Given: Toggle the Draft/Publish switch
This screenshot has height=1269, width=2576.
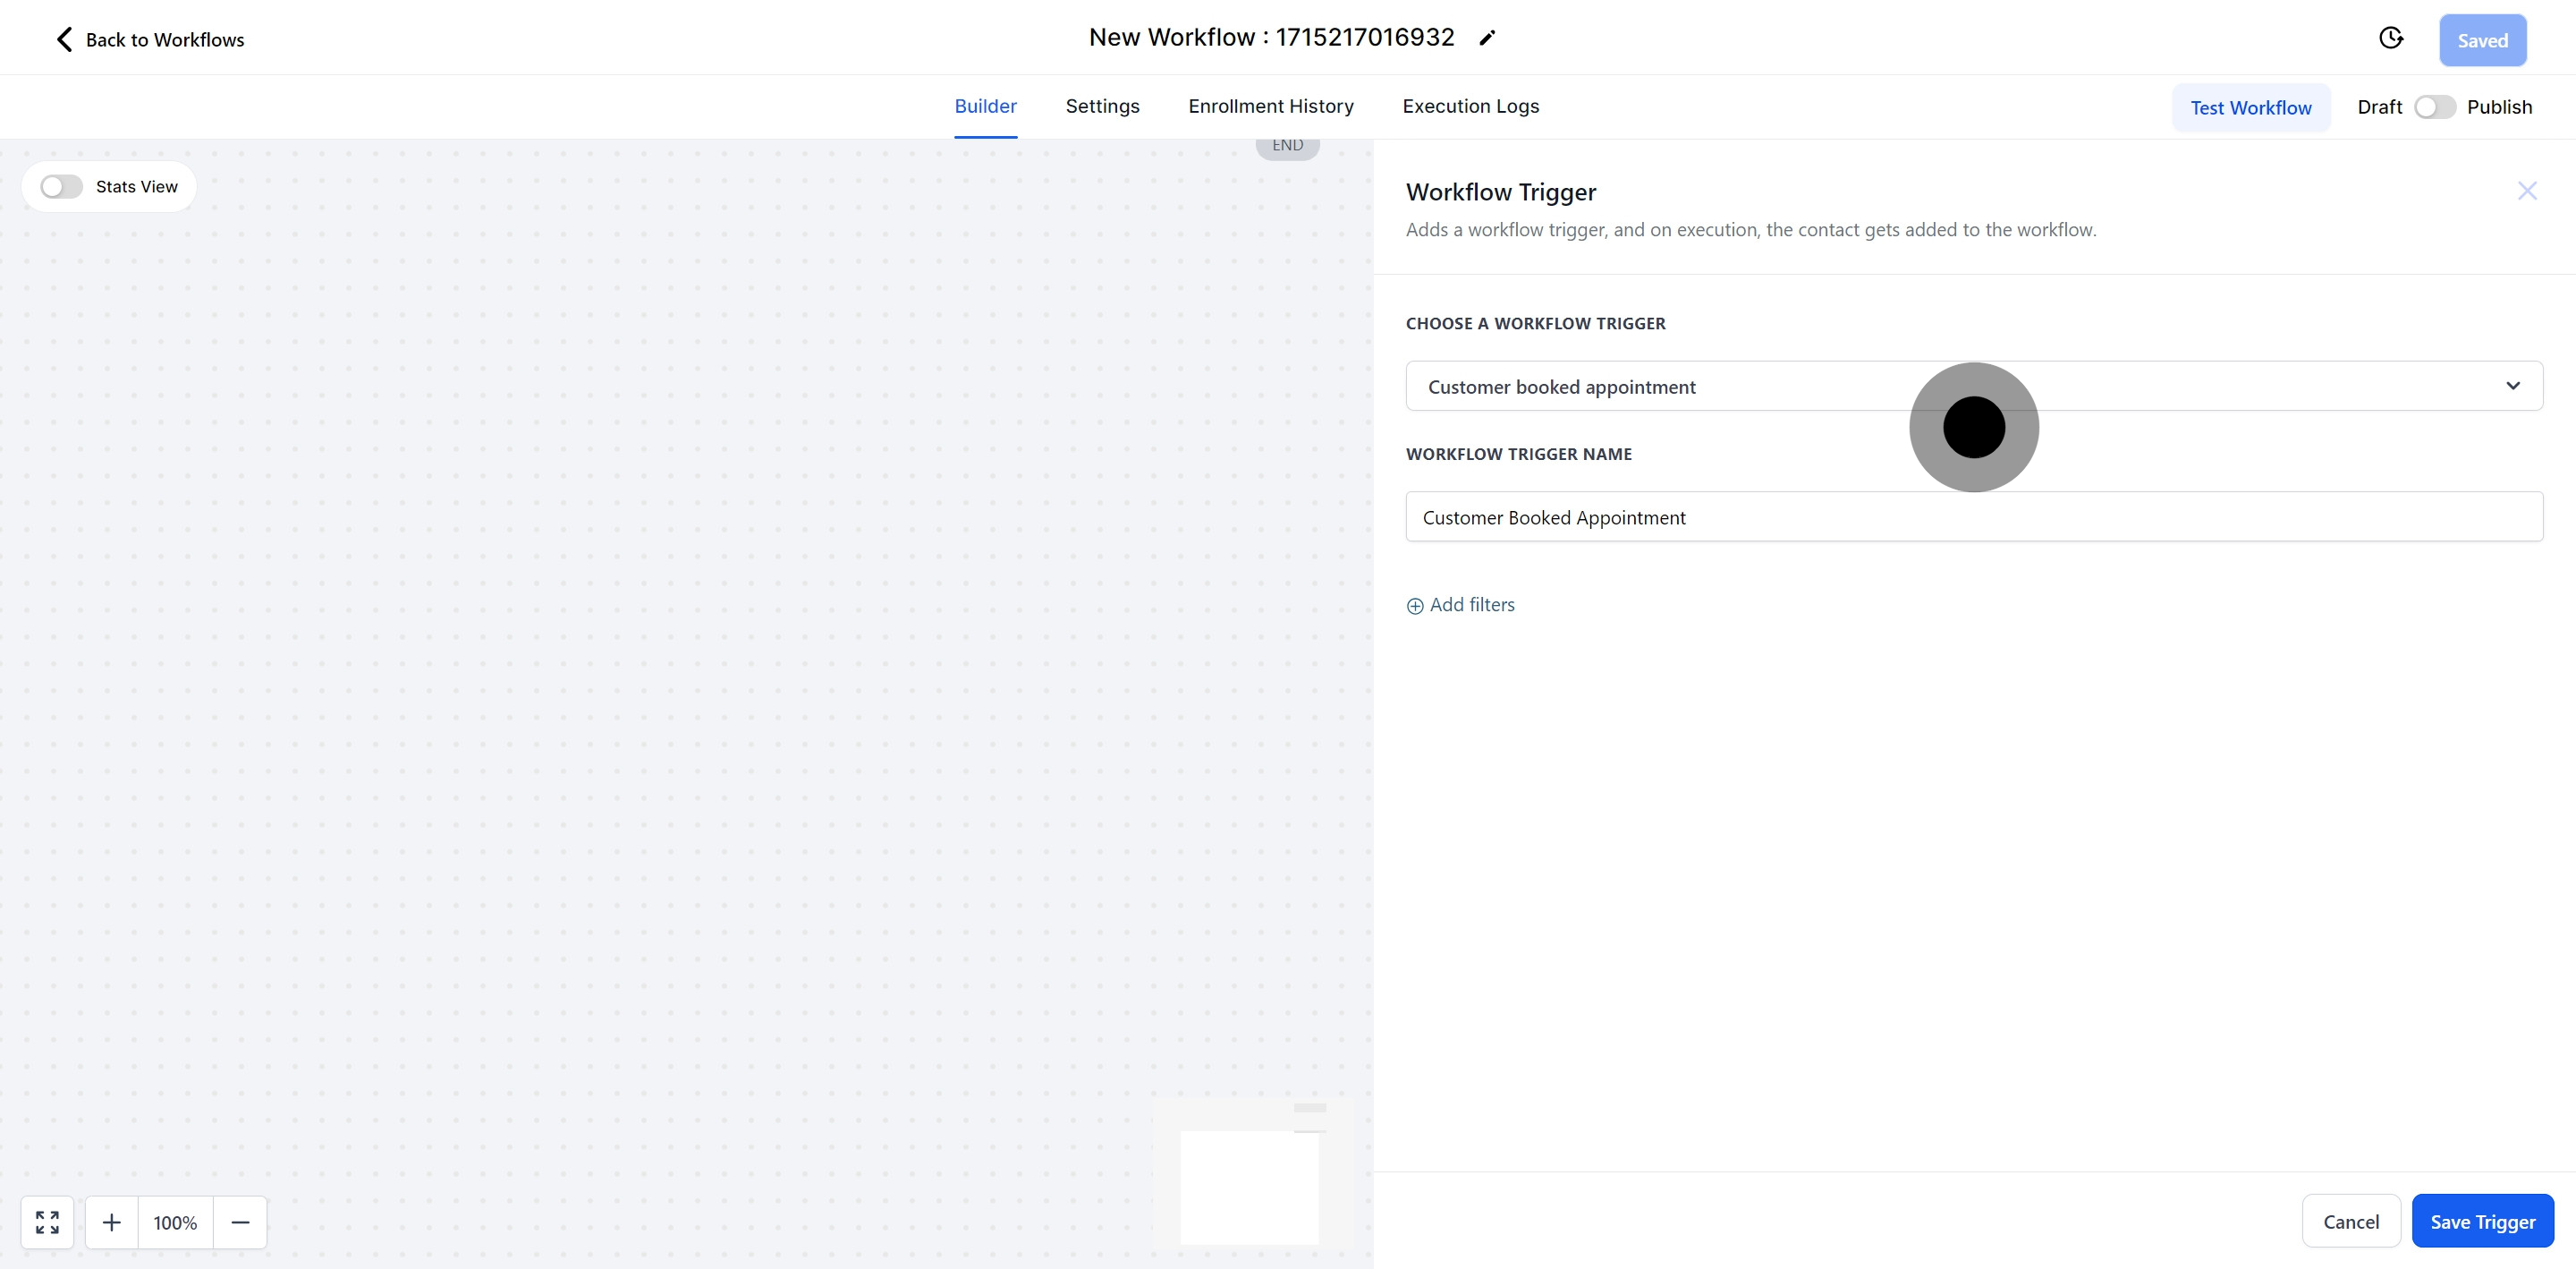Looking at the screenshot, I should (2434, 107).
